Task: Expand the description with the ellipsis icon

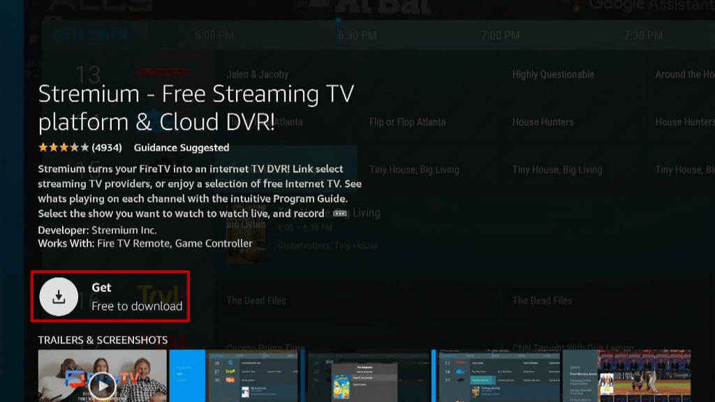Action: (x=340, y=214)
